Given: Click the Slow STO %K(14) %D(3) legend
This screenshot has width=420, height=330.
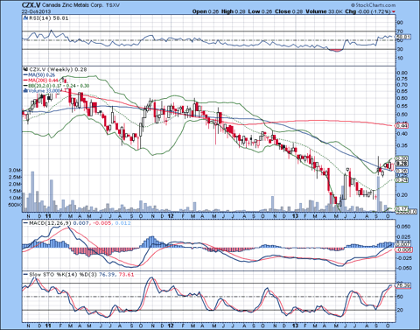Looking at the screenshot, I should coord(63,275).
